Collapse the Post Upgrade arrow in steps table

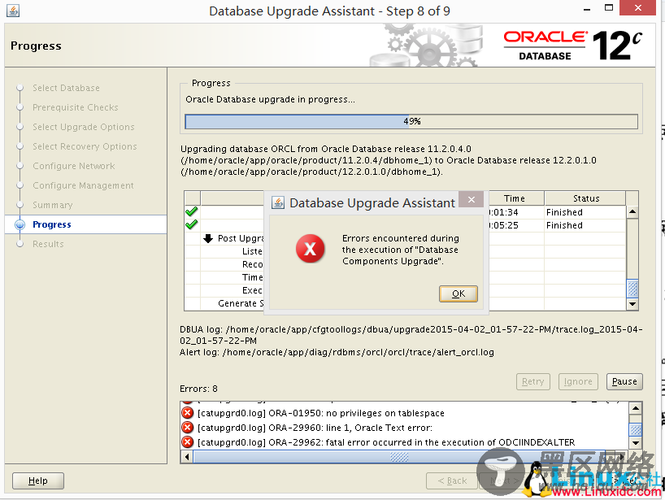pos(208,238)
